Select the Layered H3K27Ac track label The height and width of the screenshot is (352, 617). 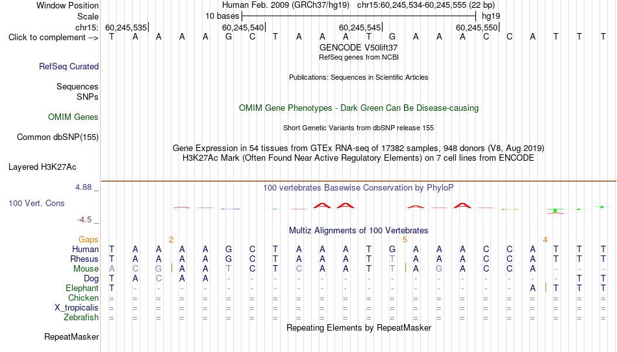(42, 167)
